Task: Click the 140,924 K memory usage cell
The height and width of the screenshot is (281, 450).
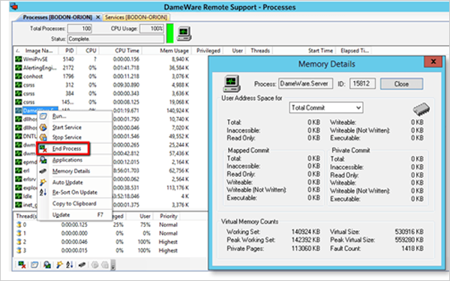Action: pyautogui.click(x=177, y=110)
